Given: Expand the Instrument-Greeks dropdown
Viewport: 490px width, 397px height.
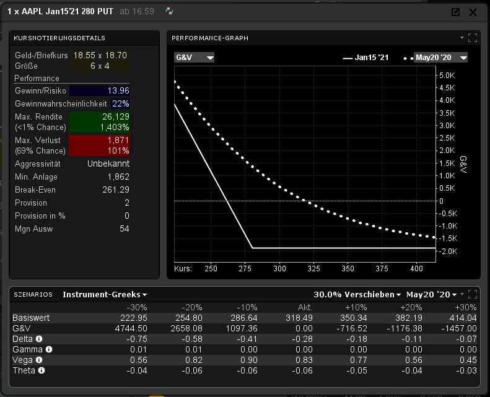Looking at the screenshot, I should pos(104,295).
